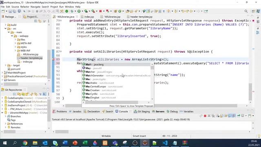Screen dimensions: 261x147
Task: Click the Smart Insert status bar field
Action: [x=139, y=136]
